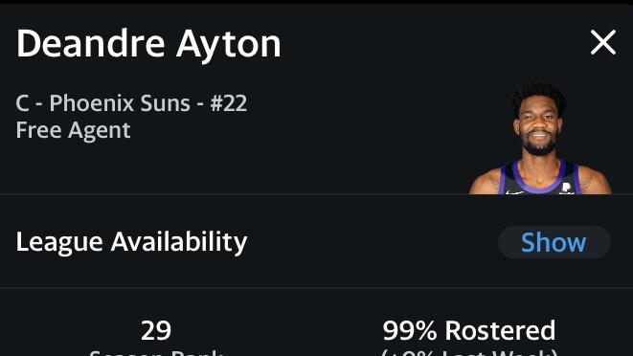Tap Deandre Ayton's headshot photo
This screenshot has height=356, width=633.
point(540,139)
